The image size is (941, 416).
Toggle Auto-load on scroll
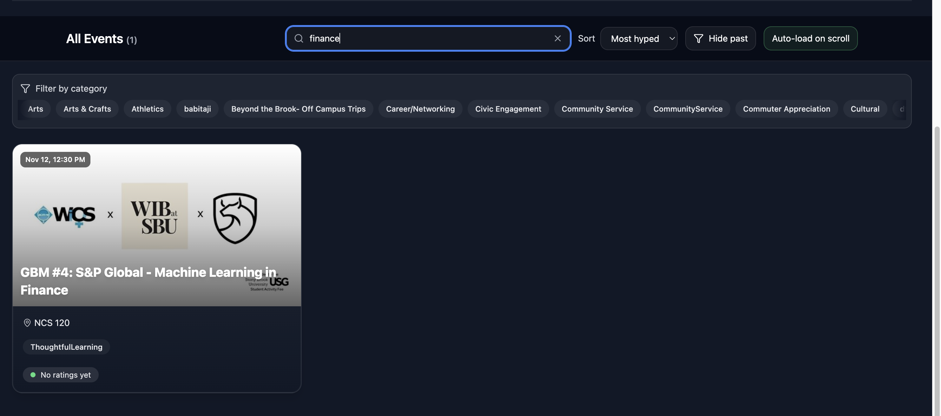tap(810, 38)
